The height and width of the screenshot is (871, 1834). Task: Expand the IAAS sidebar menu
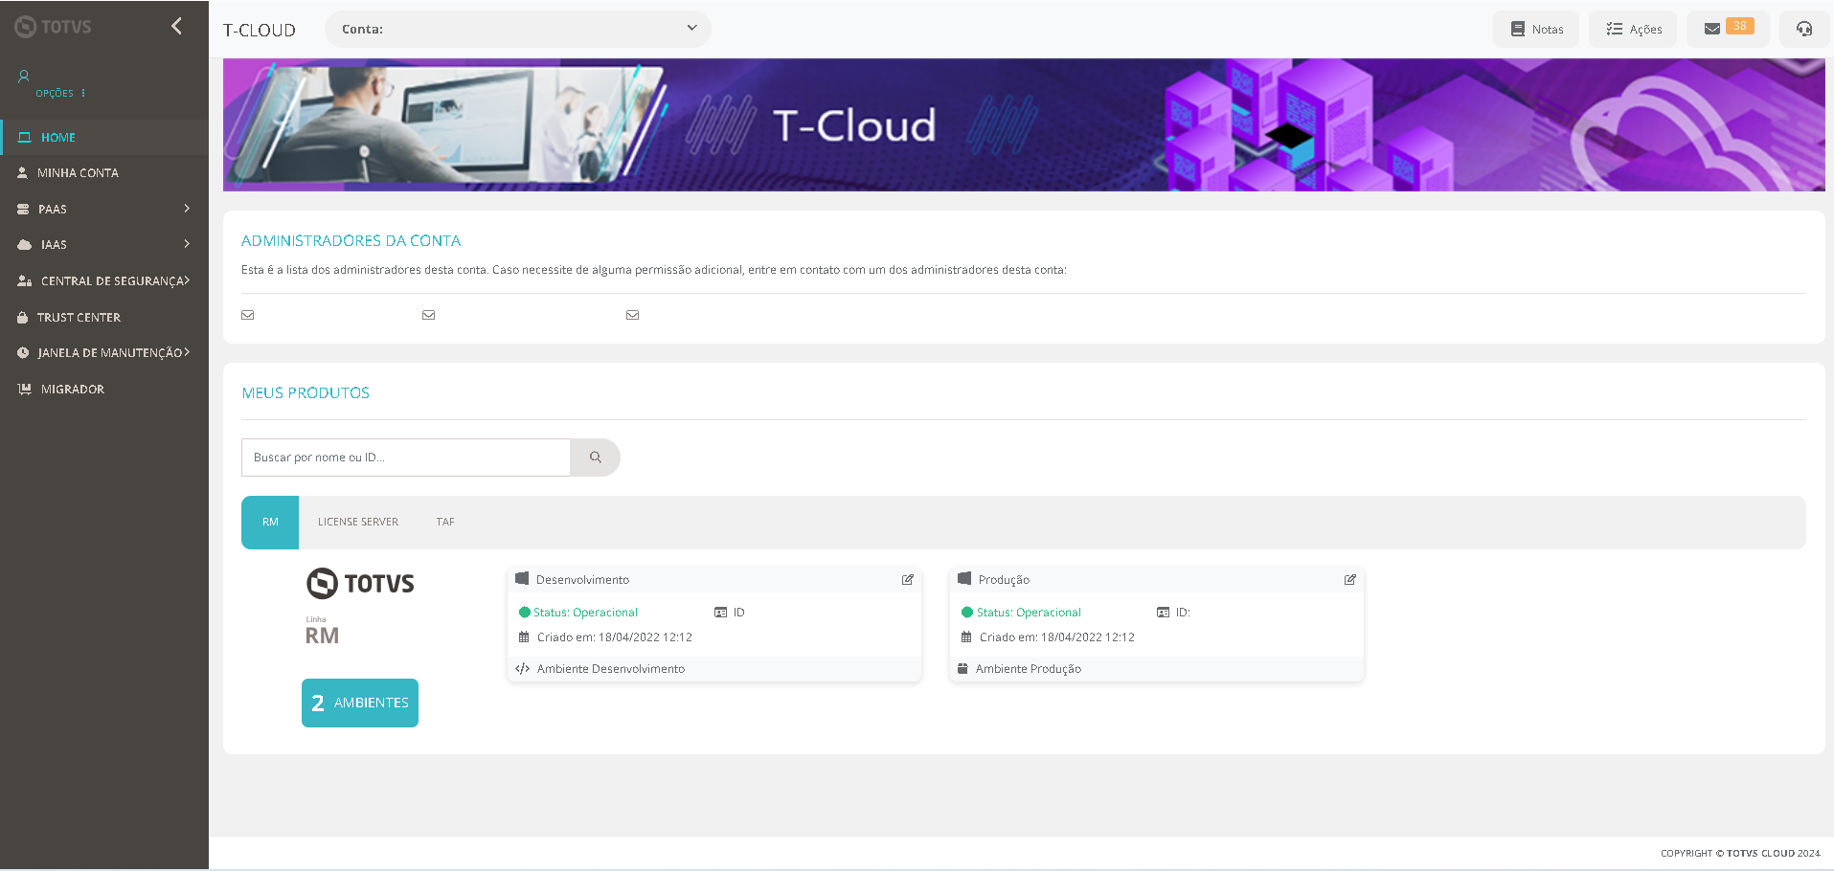pos(104,245)
